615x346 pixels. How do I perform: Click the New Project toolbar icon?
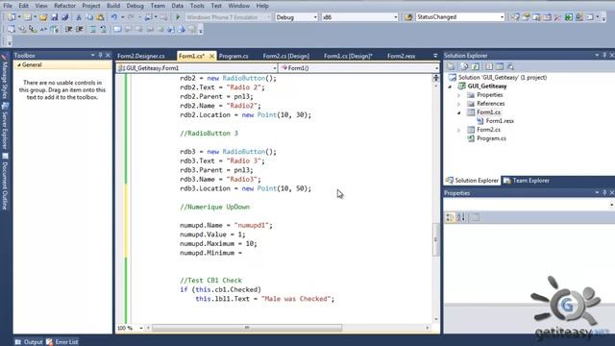(12, 17)
